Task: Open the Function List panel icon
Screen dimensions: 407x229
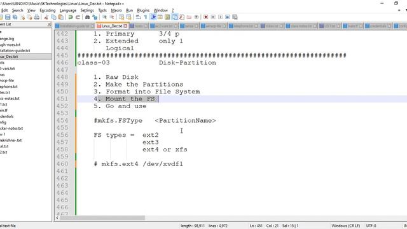Action: tap(182, 17)
